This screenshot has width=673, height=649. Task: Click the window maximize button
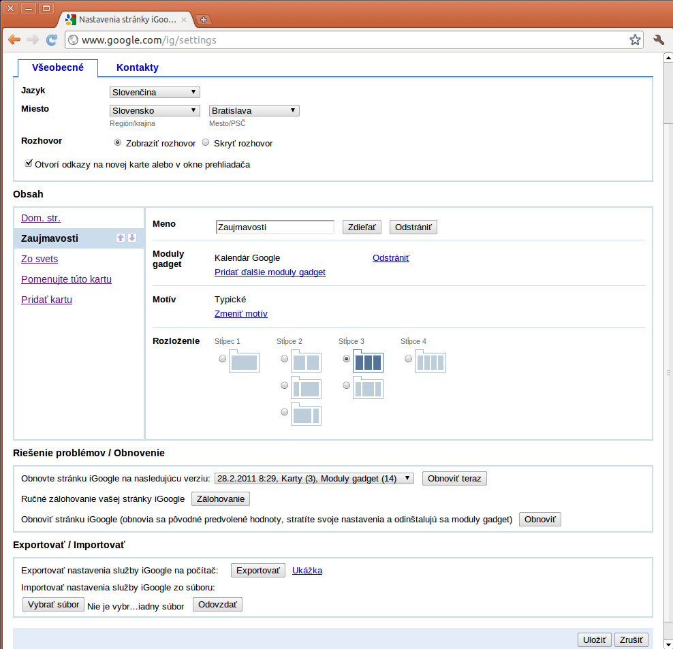coord(46,8)
